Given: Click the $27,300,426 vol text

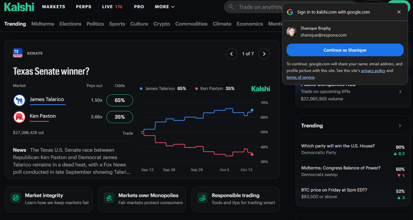Looking at the screenshot, I should (28, 133).
